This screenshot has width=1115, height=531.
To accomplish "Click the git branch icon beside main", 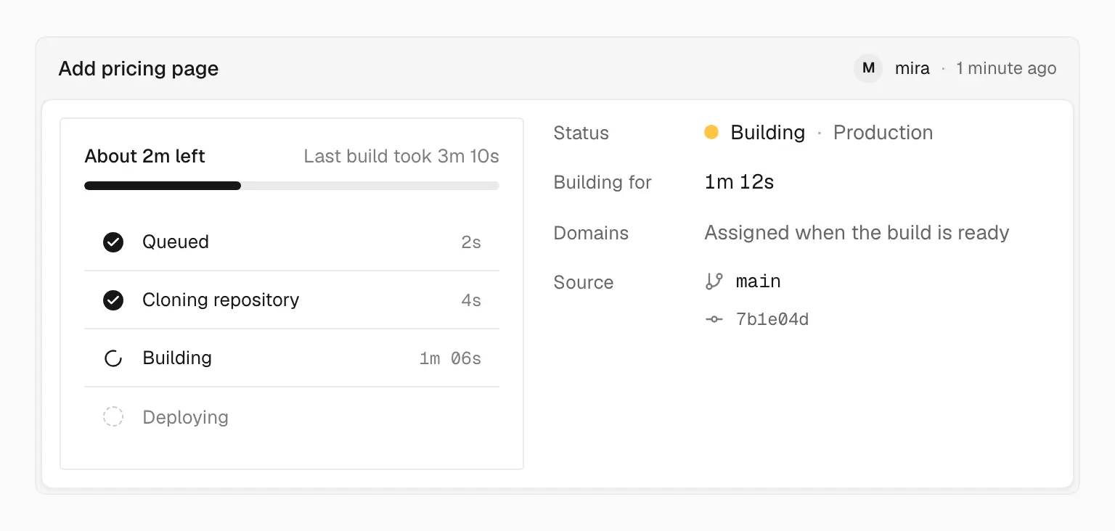I will [714, 281].
